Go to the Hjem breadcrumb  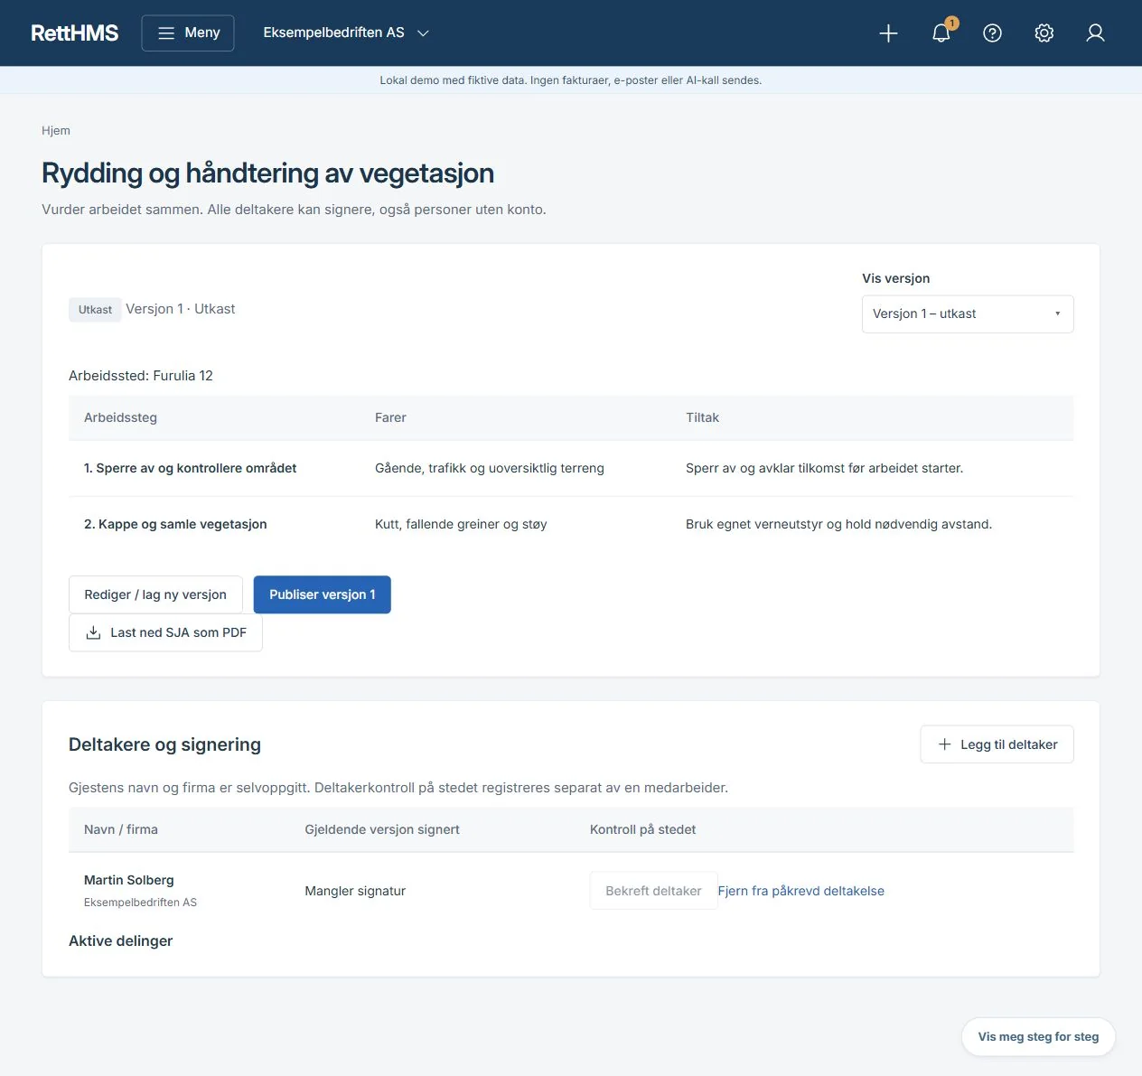(x=56, y=131)
